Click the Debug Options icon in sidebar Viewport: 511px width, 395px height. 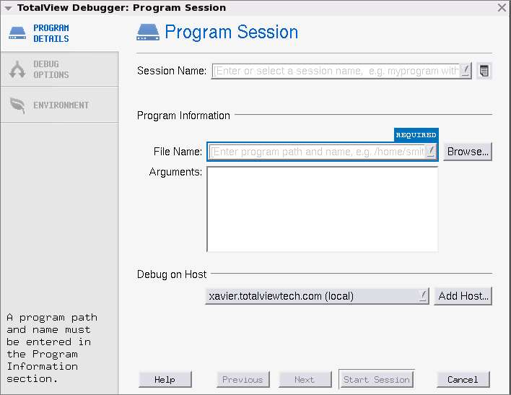coord(17,69)
